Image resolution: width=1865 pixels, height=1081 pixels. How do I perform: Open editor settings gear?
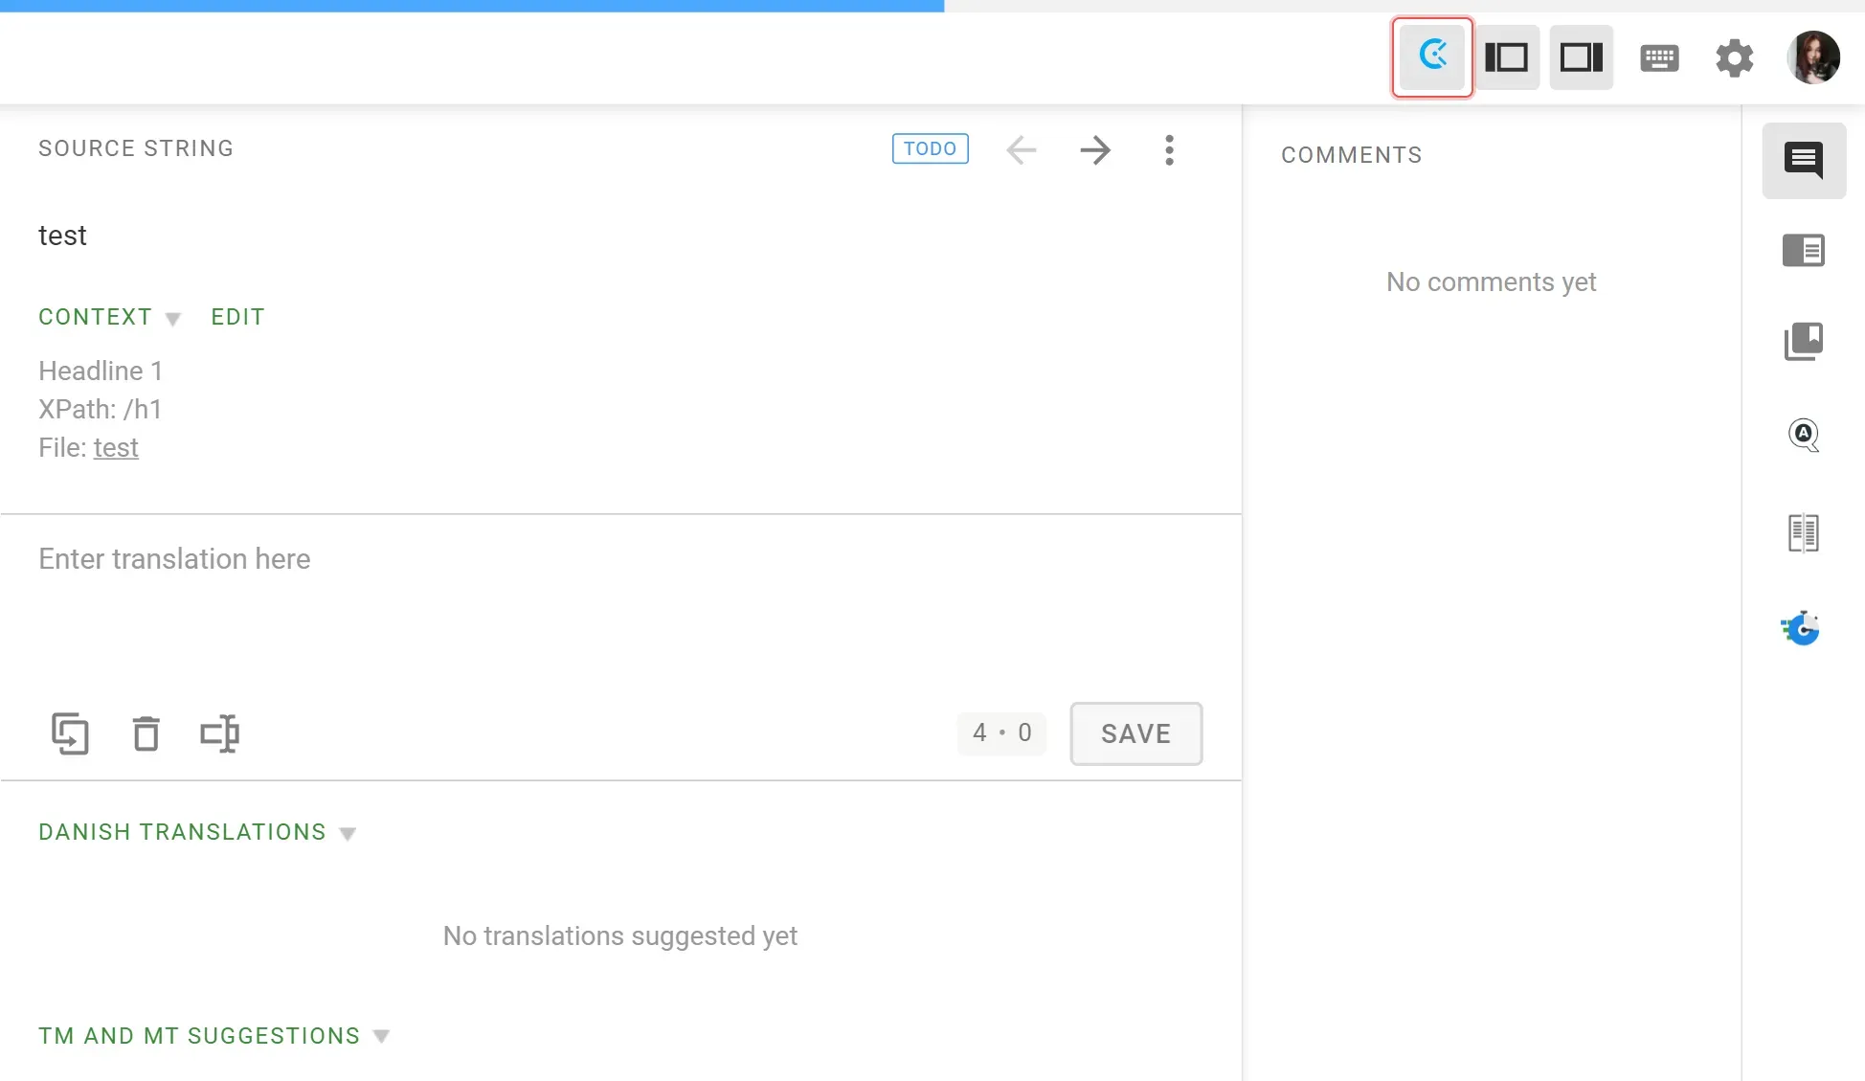1734,58
